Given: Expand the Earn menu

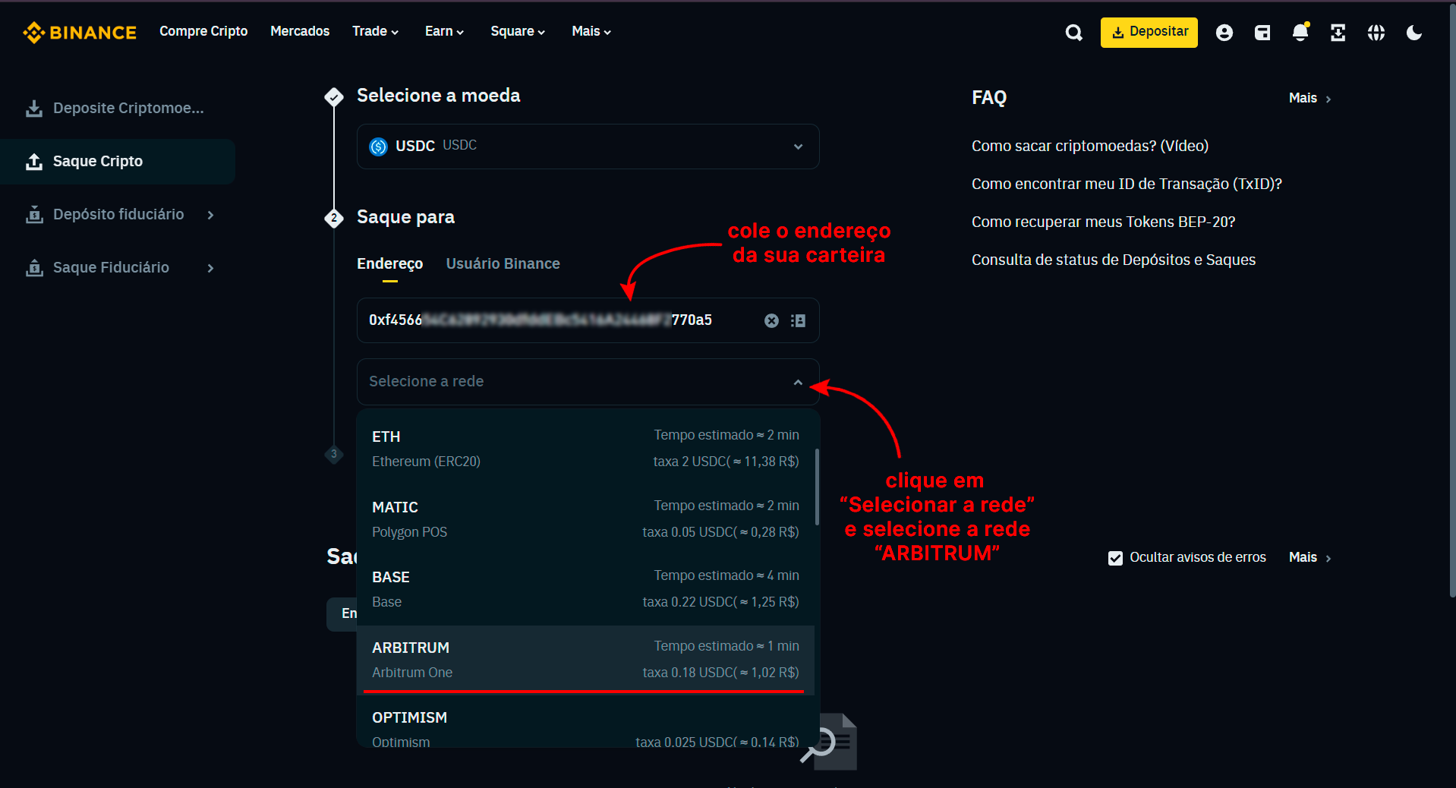Looking at the screenshot, I should click(x=444, y=31).
